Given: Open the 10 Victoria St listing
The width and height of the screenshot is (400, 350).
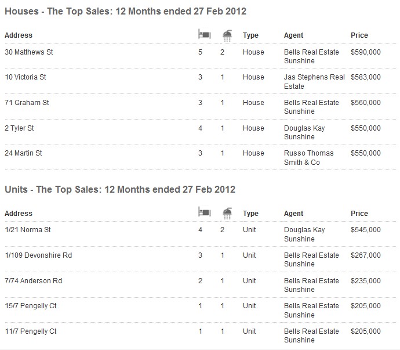Looking at the screenshot, I should [x=26, y=77].
